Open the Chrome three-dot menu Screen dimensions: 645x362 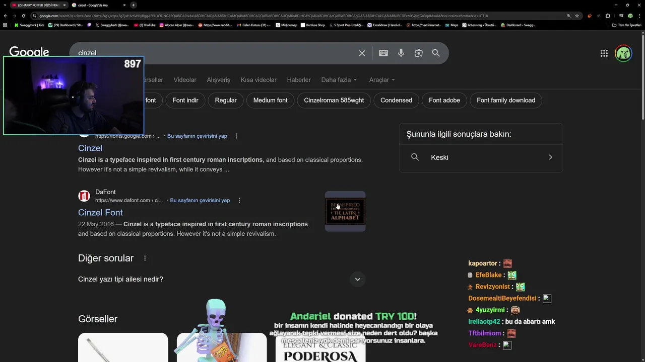639,16
